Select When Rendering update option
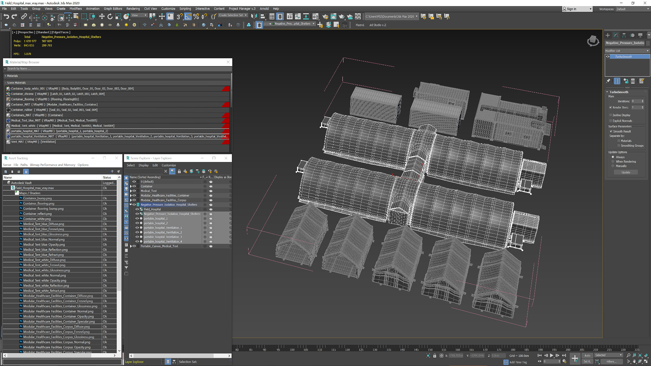The width and height of the screenshot is (651, 366). pyautogui.click(x=613, y=162)
